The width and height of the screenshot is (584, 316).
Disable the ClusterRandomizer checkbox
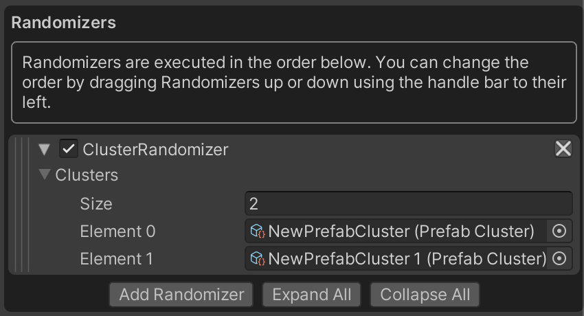click(69, 148)
